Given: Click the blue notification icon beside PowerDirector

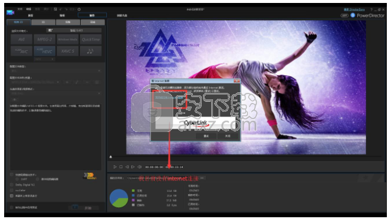Looking at the screenshot, I should pos(352,15).
